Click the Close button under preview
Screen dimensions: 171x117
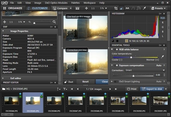point(102,82)
